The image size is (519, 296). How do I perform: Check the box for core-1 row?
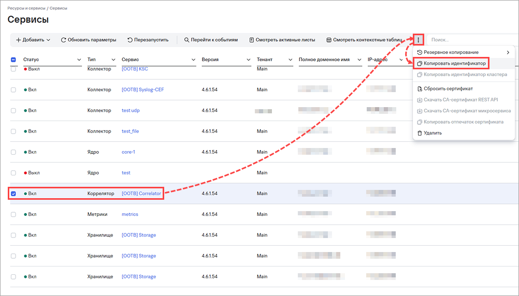tap(13, 152)
